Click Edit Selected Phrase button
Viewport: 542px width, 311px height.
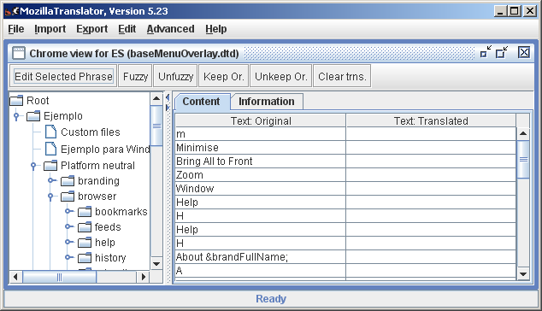tap(63, 76)
